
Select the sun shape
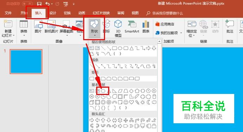point(143,102)
